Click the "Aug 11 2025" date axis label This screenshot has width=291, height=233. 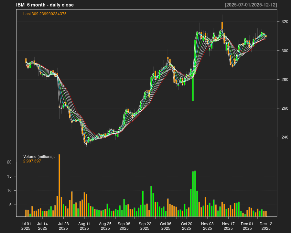click(84, 226)
